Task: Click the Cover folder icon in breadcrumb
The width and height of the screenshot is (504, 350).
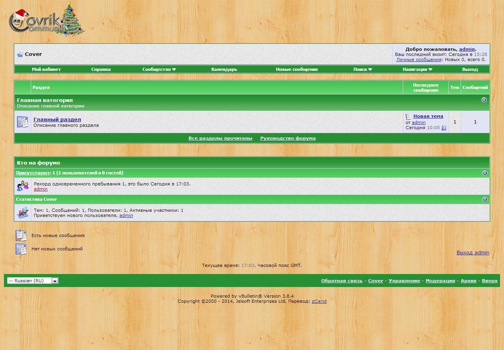Action: (x=20, y=54)
